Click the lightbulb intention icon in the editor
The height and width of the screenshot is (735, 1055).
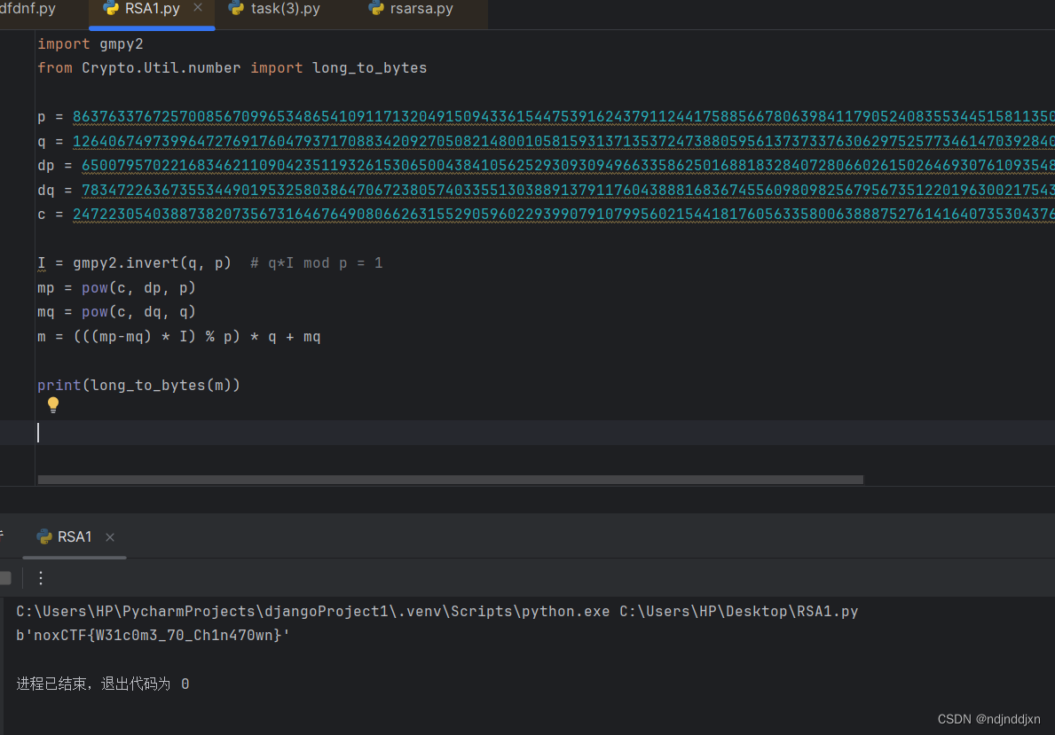pos(53,405)
